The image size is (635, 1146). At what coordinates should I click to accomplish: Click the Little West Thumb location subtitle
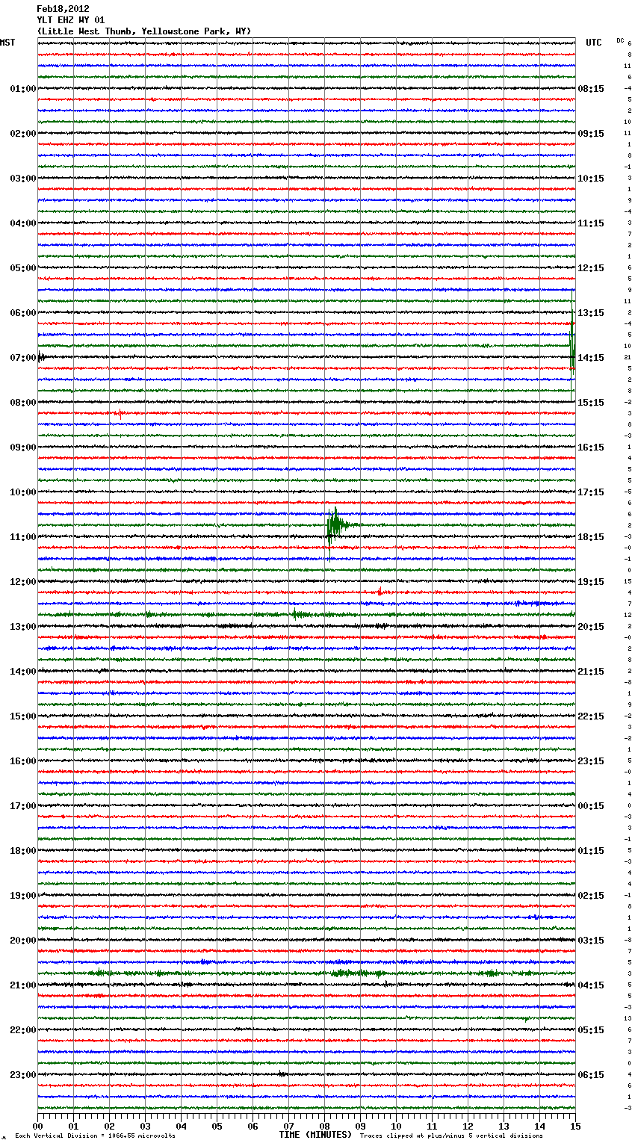click(144, 31)
